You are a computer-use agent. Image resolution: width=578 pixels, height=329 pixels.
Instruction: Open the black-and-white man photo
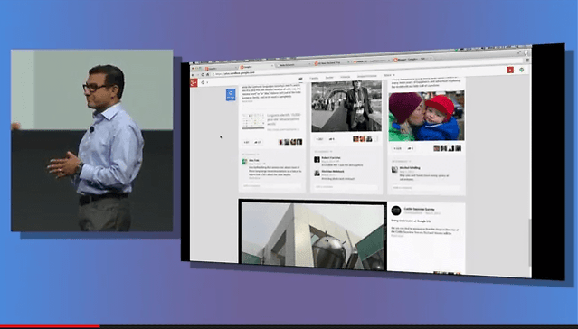[x=346, y=106]
